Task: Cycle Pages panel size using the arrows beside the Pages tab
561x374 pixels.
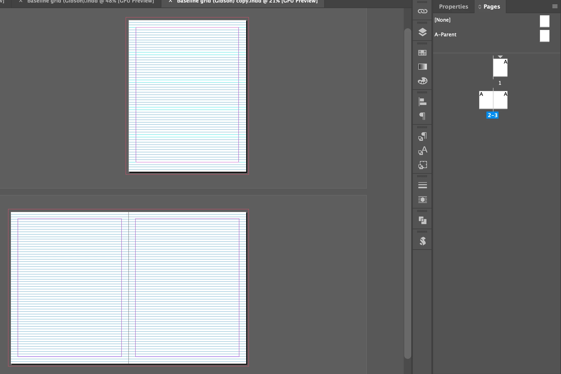Action: coord(480,7)
